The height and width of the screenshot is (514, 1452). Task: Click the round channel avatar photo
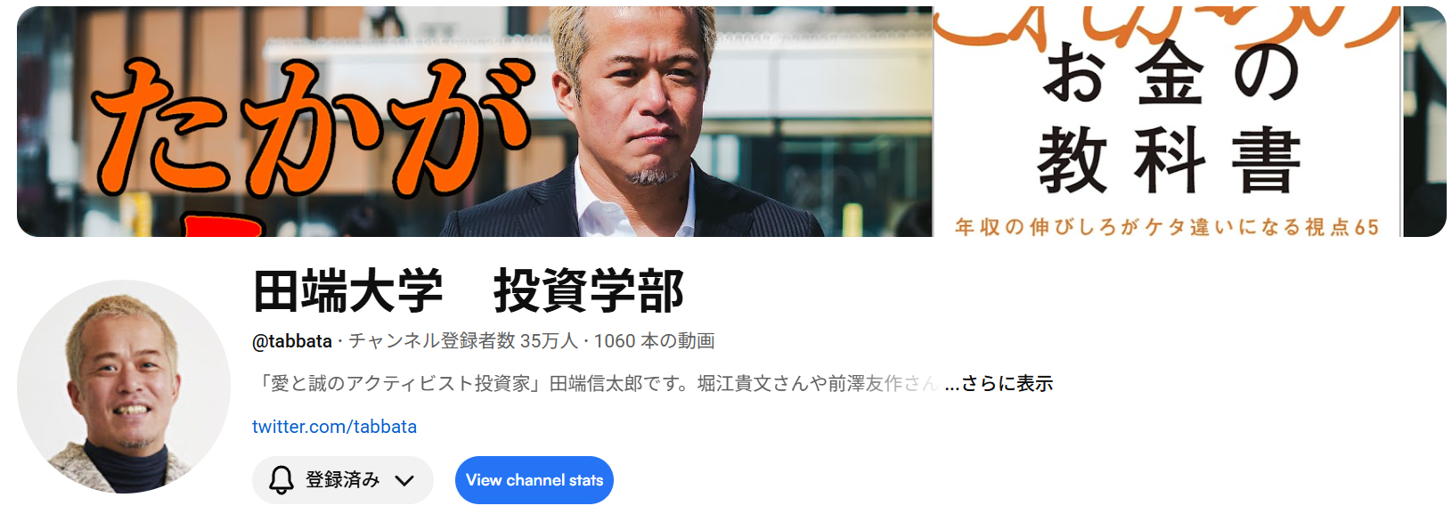click(x=124, y=387)
